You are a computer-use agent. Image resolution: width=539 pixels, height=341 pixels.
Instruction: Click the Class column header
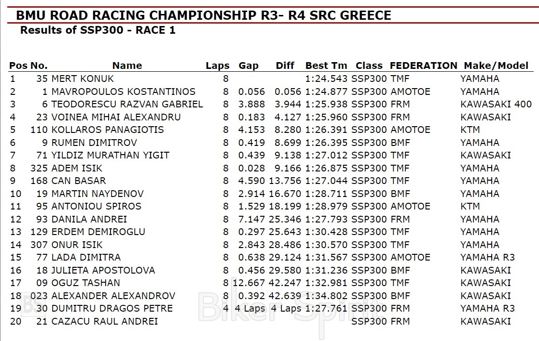coord(369,66)
